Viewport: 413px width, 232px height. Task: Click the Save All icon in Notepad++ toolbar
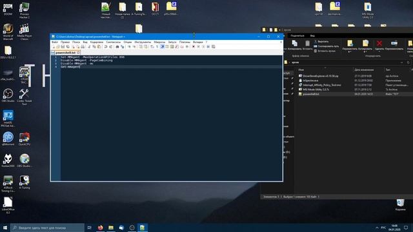(68, 46)
